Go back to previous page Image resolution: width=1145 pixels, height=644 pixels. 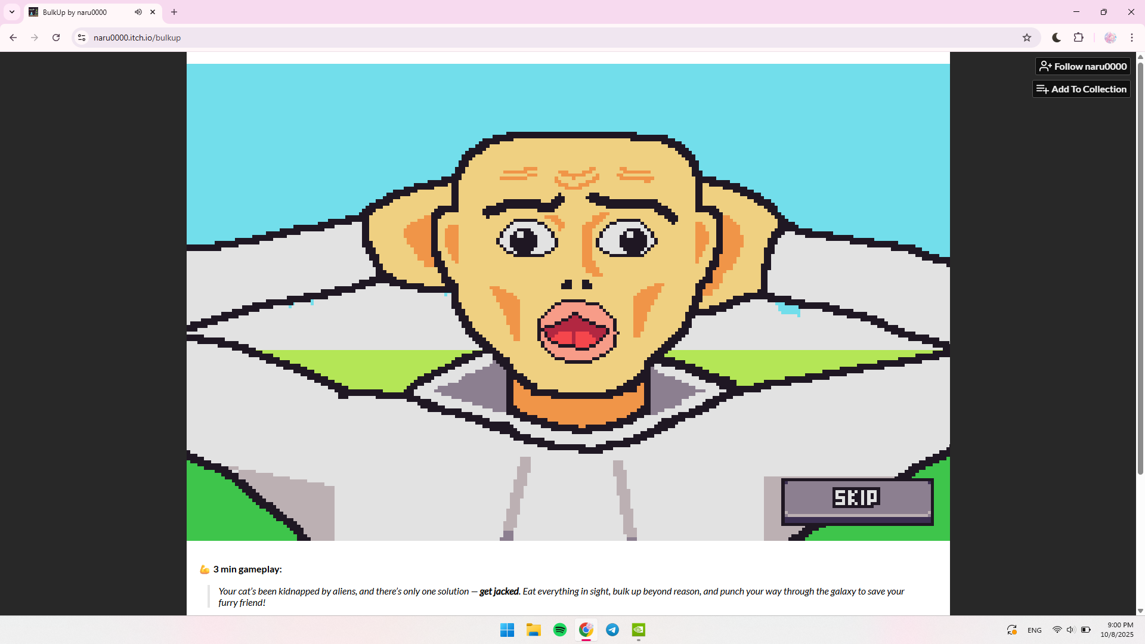[x=13, y=38]
